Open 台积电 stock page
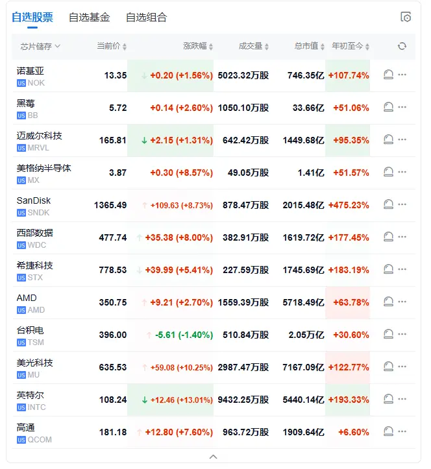Image resolution: width=431 pixels, height=469 pixels. 31,330
